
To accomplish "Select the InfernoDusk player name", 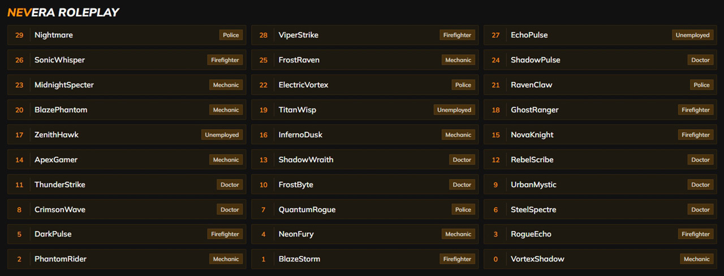I will click(x=300, y=135).
